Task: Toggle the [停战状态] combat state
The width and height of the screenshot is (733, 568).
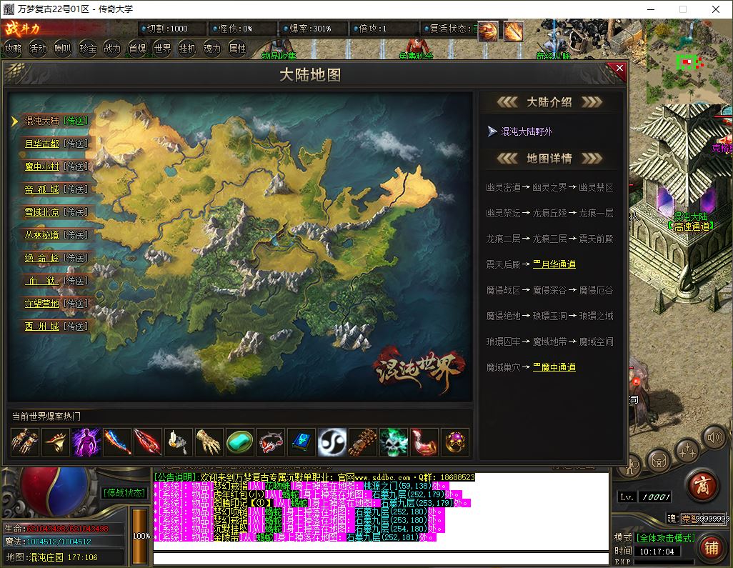Action: coord(124,493)
